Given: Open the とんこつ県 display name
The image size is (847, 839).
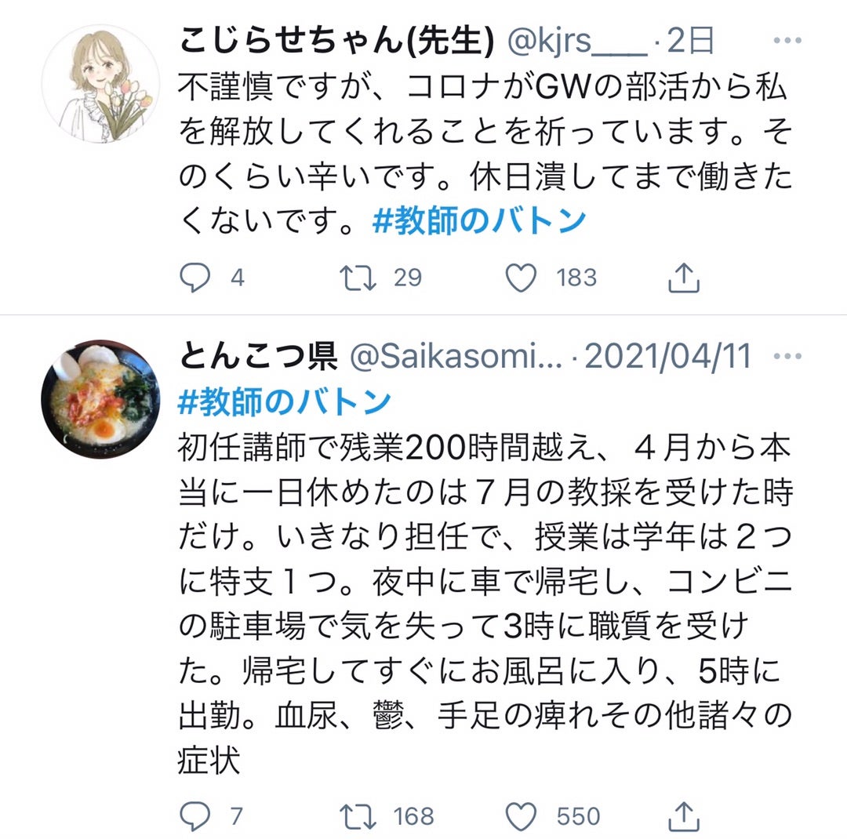Looking at the screenshot, I should (x=258, y=357).
